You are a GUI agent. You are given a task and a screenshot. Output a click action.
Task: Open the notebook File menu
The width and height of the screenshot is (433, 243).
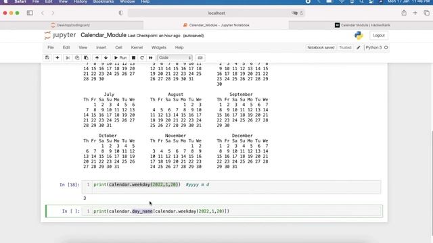coord(51,47)
